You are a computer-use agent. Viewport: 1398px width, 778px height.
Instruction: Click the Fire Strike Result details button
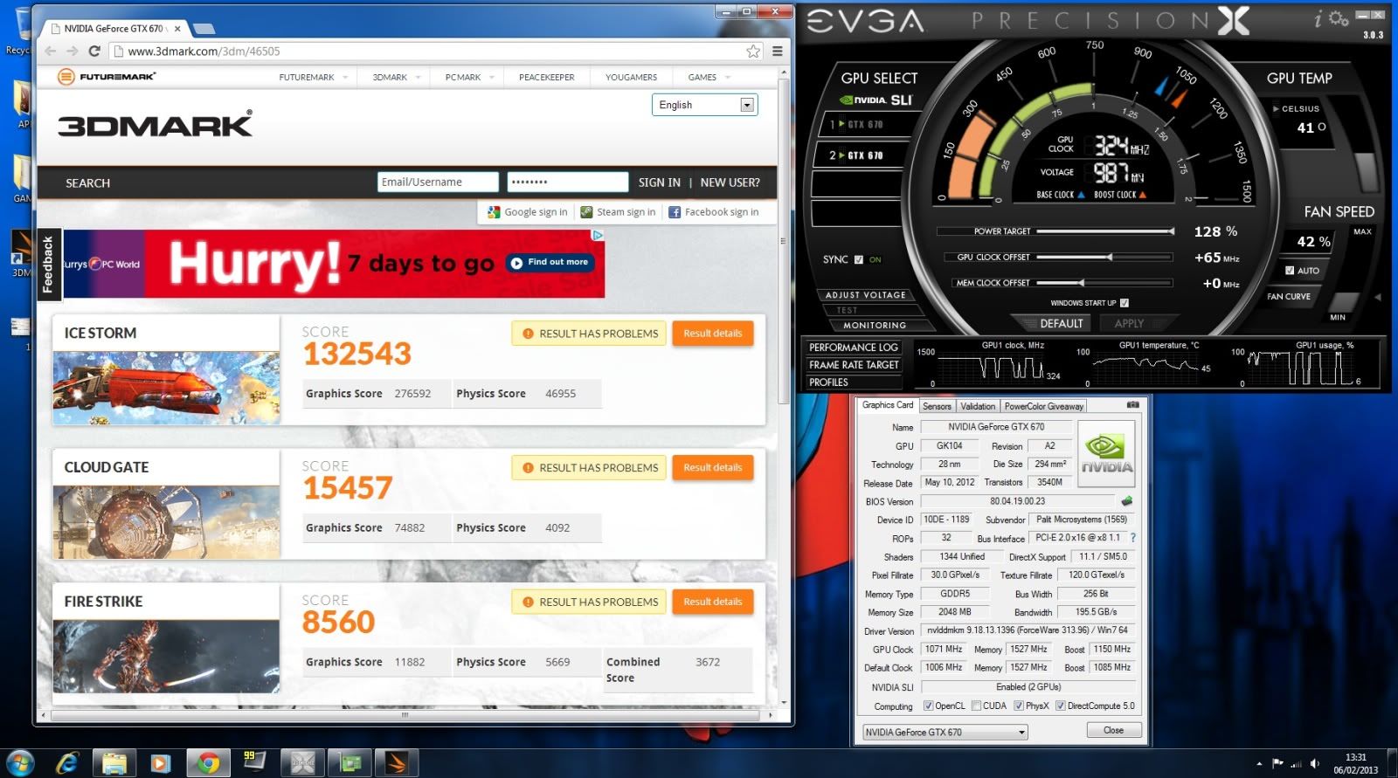pos(712,602)
